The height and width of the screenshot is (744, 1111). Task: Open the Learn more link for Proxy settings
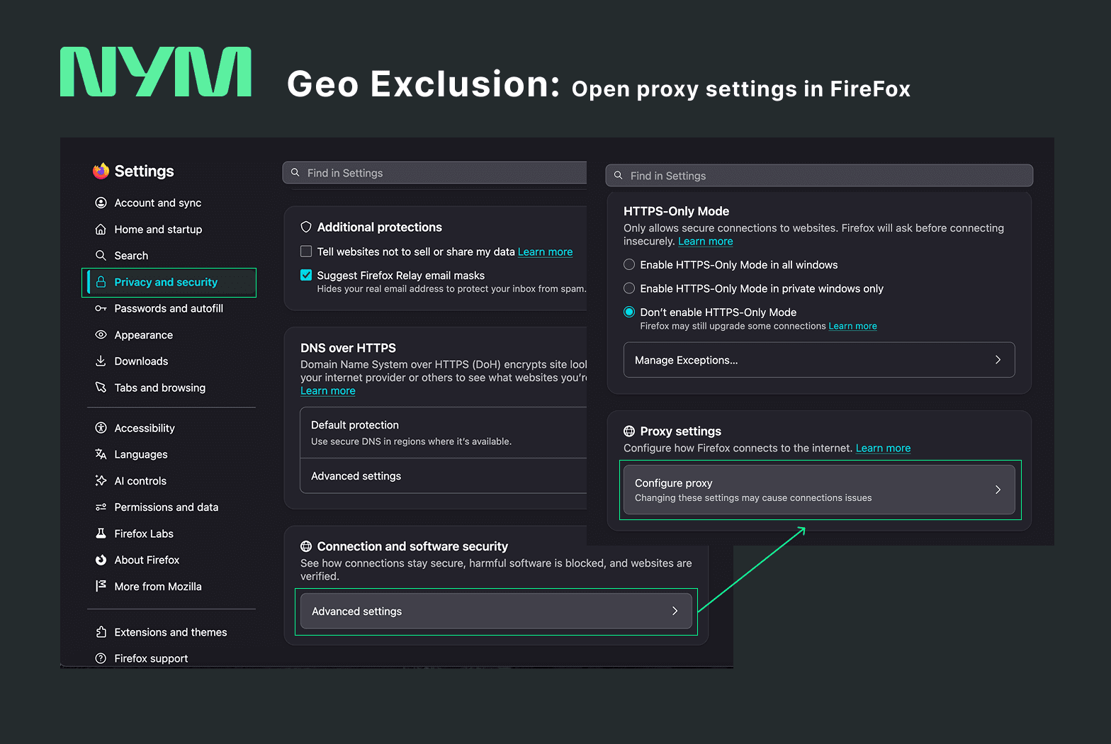tap(883, 449)
